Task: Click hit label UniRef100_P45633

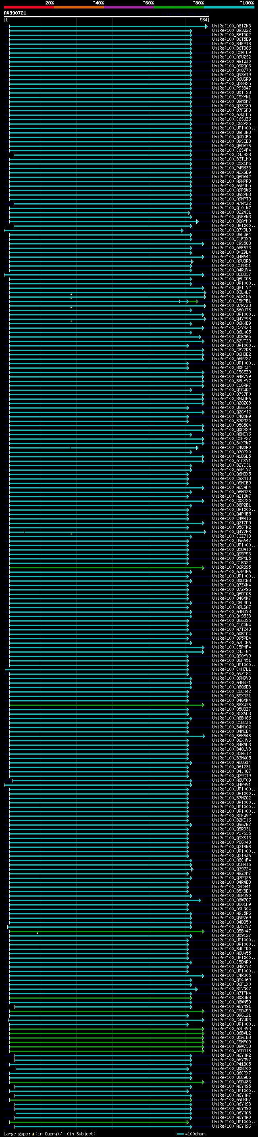Action: point(231,168)
